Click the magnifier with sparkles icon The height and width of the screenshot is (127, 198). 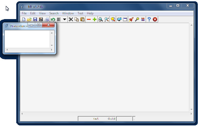tap(107, 19)
